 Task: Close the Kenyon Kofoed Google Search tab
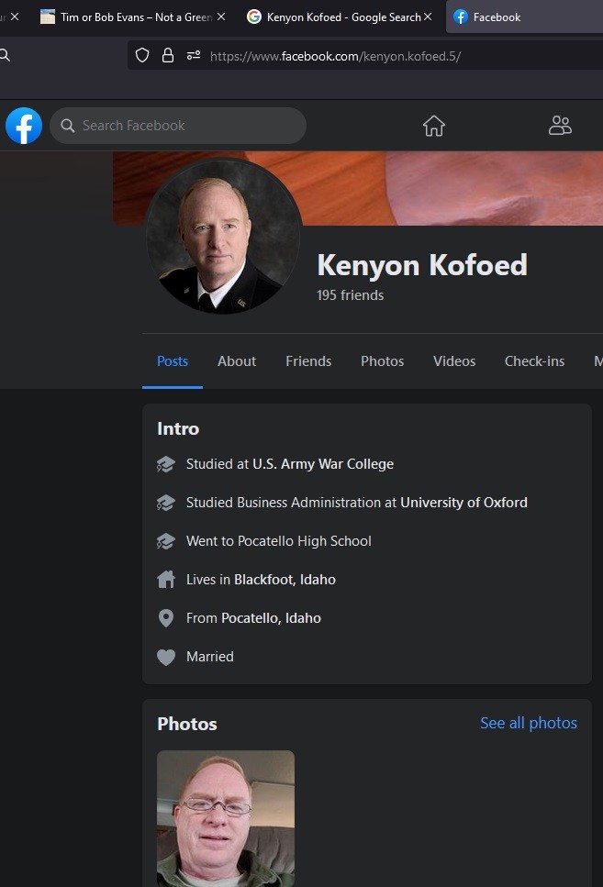click(428, 17)
